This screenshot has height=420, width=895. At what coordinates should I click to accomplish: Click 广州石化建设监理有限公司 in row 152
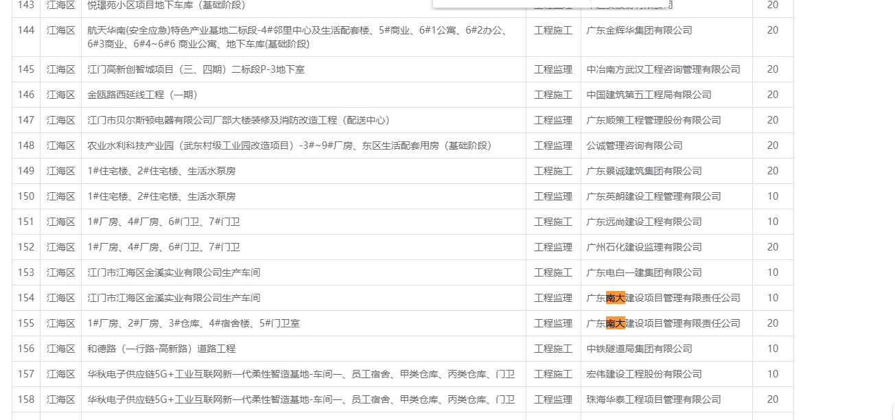(x=644, y=247)
